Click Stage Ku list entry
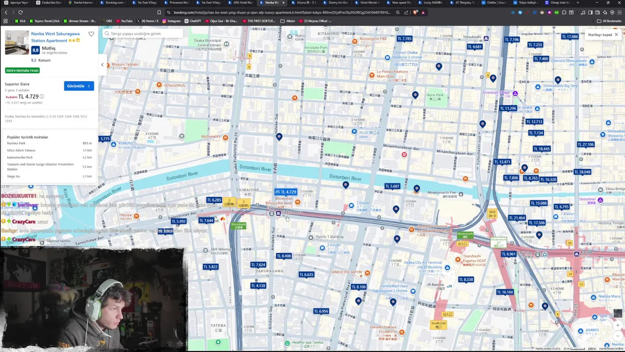Viewport: 625px width, 352px height. tap(13, 176)
